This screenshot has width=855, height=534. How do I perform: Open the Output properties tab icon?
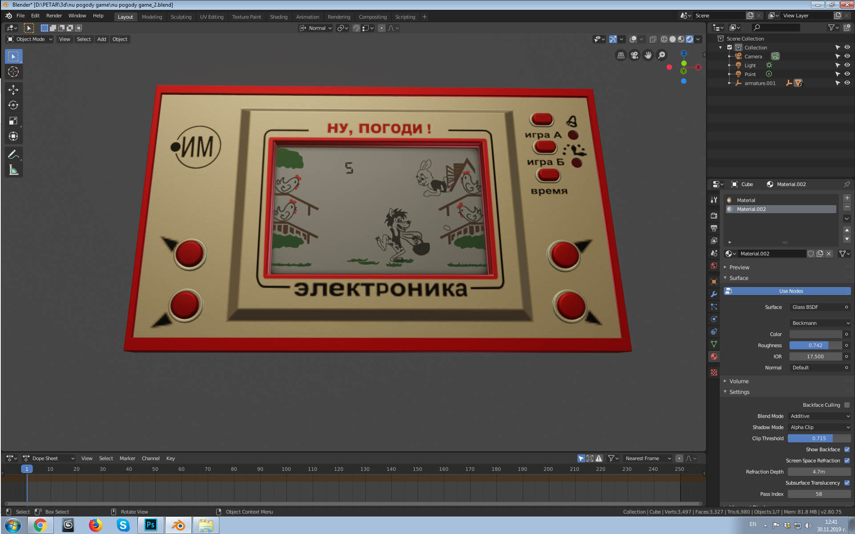(x=714, y=228)
